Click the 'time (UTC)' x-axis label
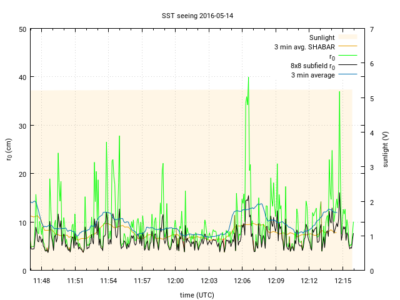 [x=195, y=294]
